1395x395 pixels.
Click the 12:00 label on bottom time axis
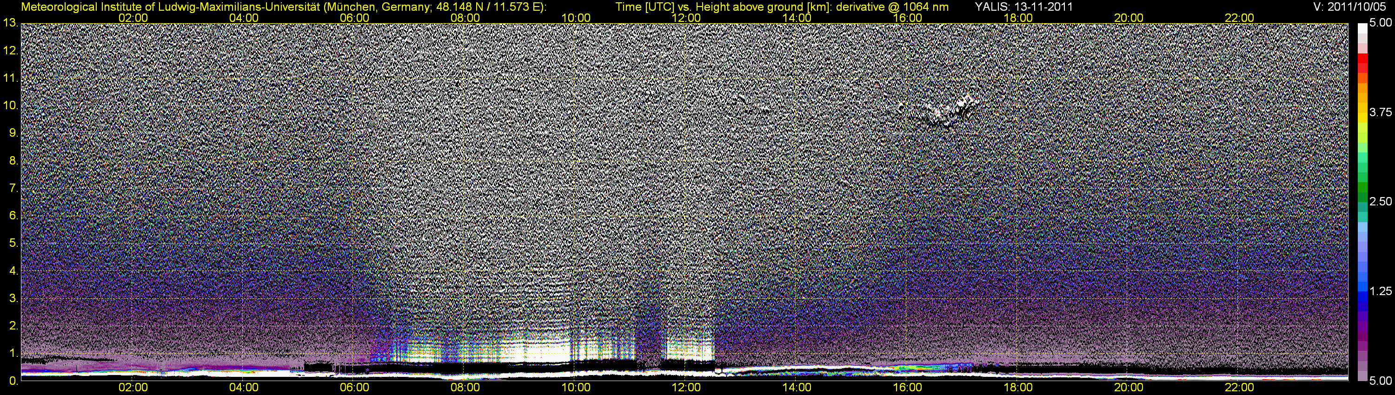click(x=686, y=388)
